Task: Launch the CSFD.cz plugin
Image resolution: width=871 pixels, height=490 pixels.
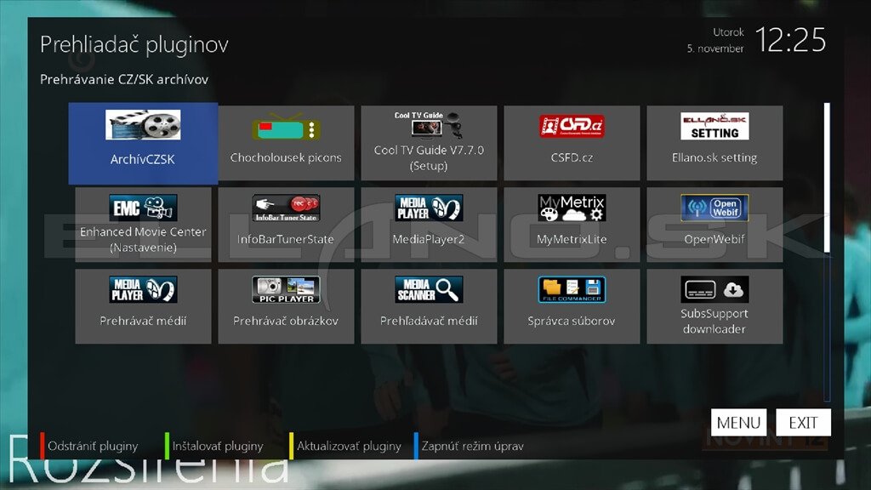Action: point(572,143)
